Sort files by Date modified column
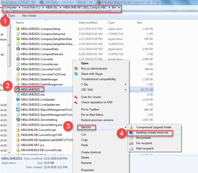Viewport: 198px width, 173px height. 88,23
